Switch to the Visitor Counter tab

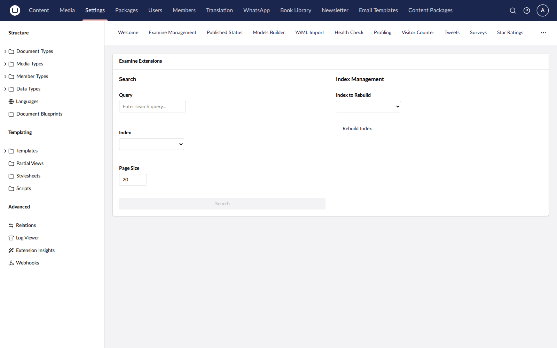tap(418, 33)
